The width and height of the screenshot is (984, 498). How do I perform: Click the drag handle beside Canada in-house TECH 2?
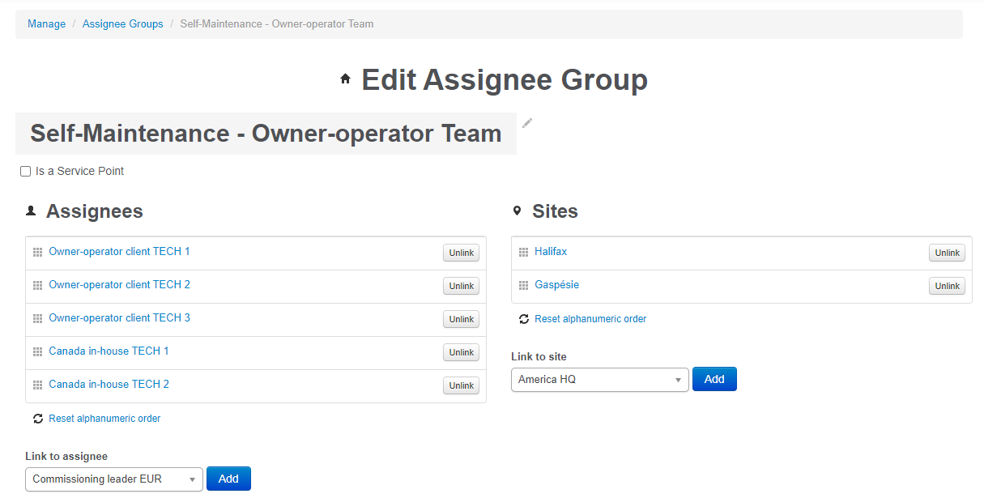pos(37,385)
